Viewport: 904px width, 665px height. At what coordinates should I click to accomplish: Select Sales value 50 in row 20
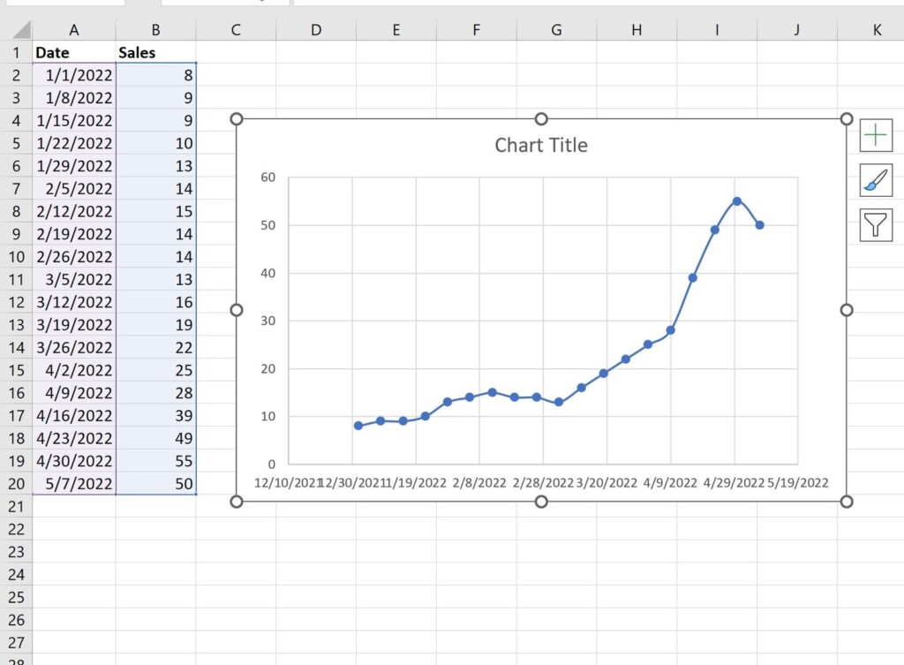tap(155, 483)
